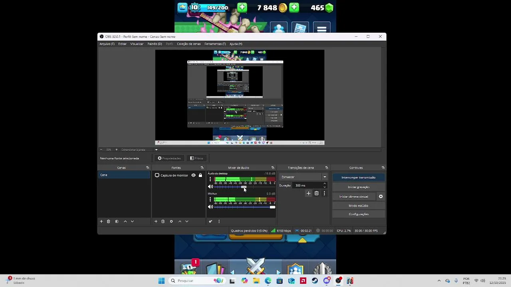Open the Windows Start menu
511x287 pixels.
pos(161,281)
